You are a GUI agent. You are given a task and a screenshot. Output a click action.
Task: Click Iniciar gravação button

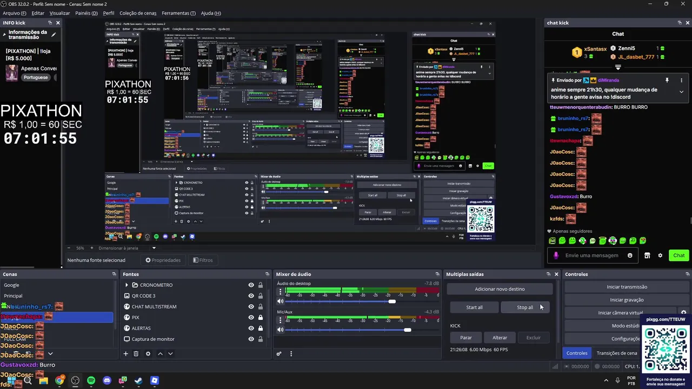pos(627,300)
